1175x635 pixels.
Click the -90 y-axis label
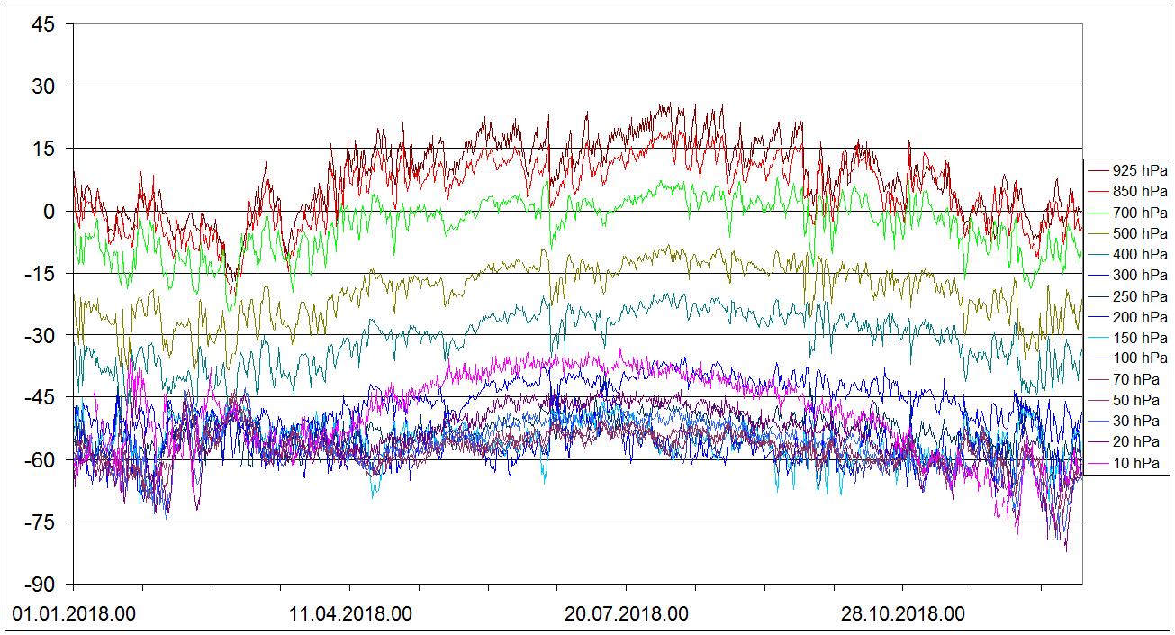(41, 585)
